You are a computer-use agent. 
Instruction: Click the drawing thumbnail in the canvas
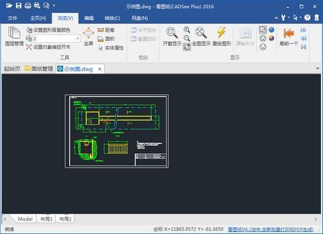coord(117,131)
